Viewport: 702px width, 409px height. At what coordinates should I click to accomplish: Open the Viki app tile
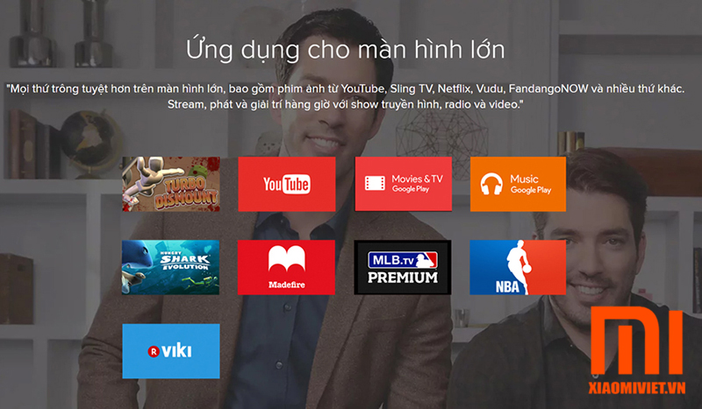coord(171,351)
